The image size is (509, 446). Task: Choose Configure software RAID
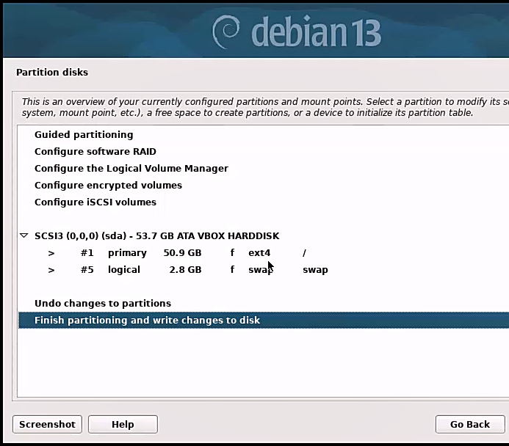point(95,152)
